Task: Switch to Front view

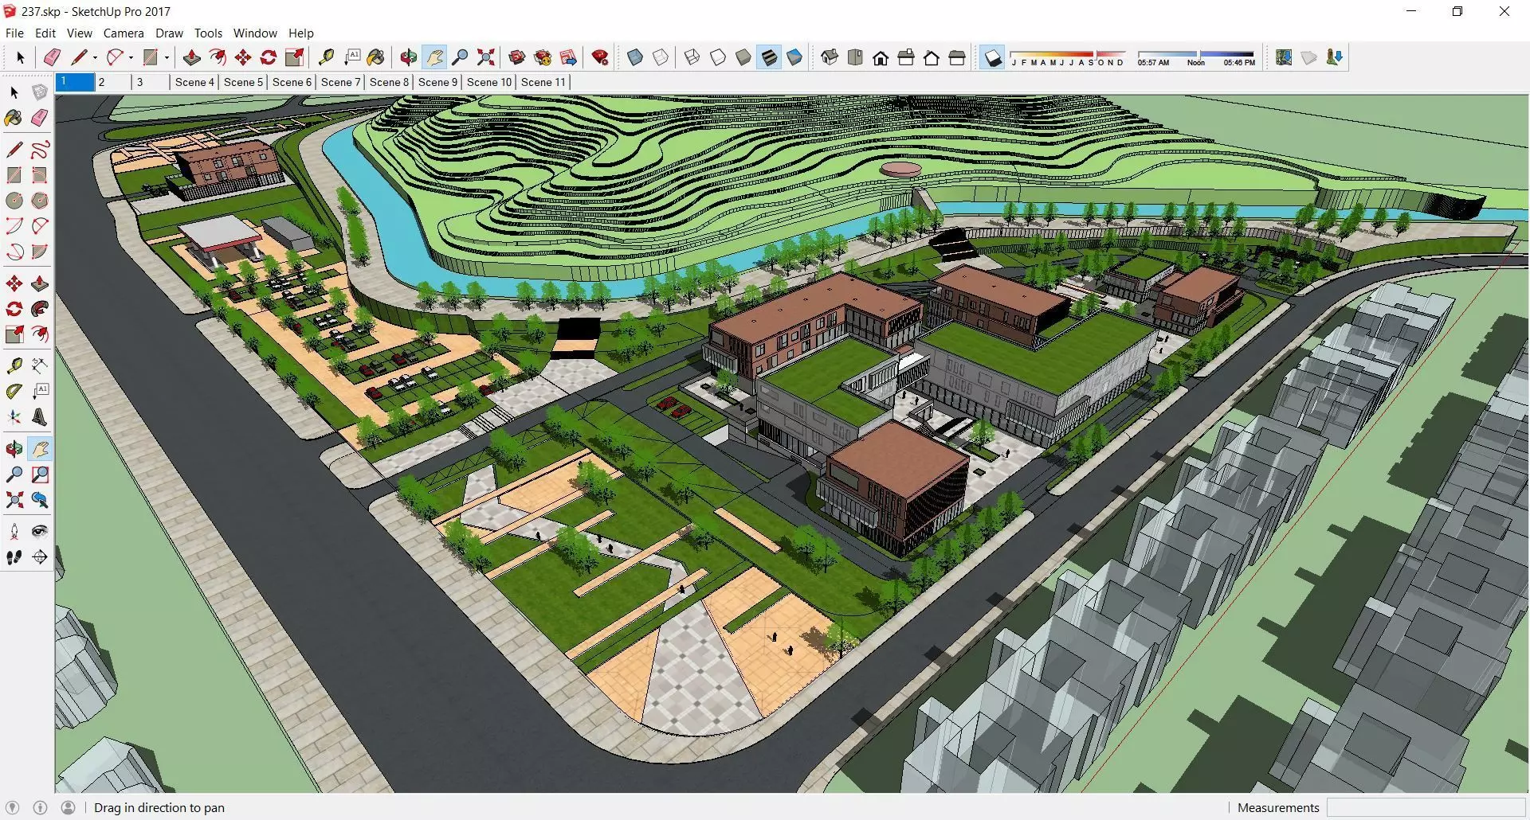Action: [x=881, y=57]
